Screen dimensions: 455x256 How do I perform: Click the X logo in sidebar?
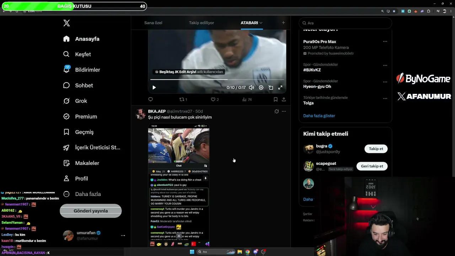66,23
